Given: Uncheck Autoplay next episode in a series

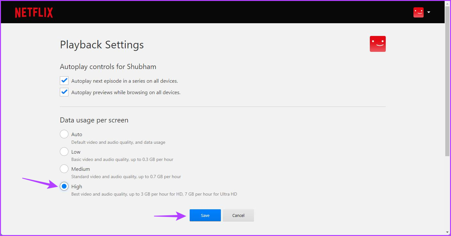Looking at the screenshot, I should (x=64, y=81).
